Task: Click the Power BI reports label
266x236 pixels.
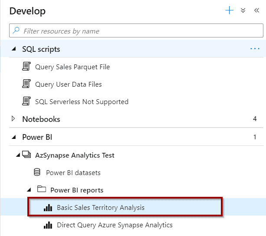Action: [77, 190]
